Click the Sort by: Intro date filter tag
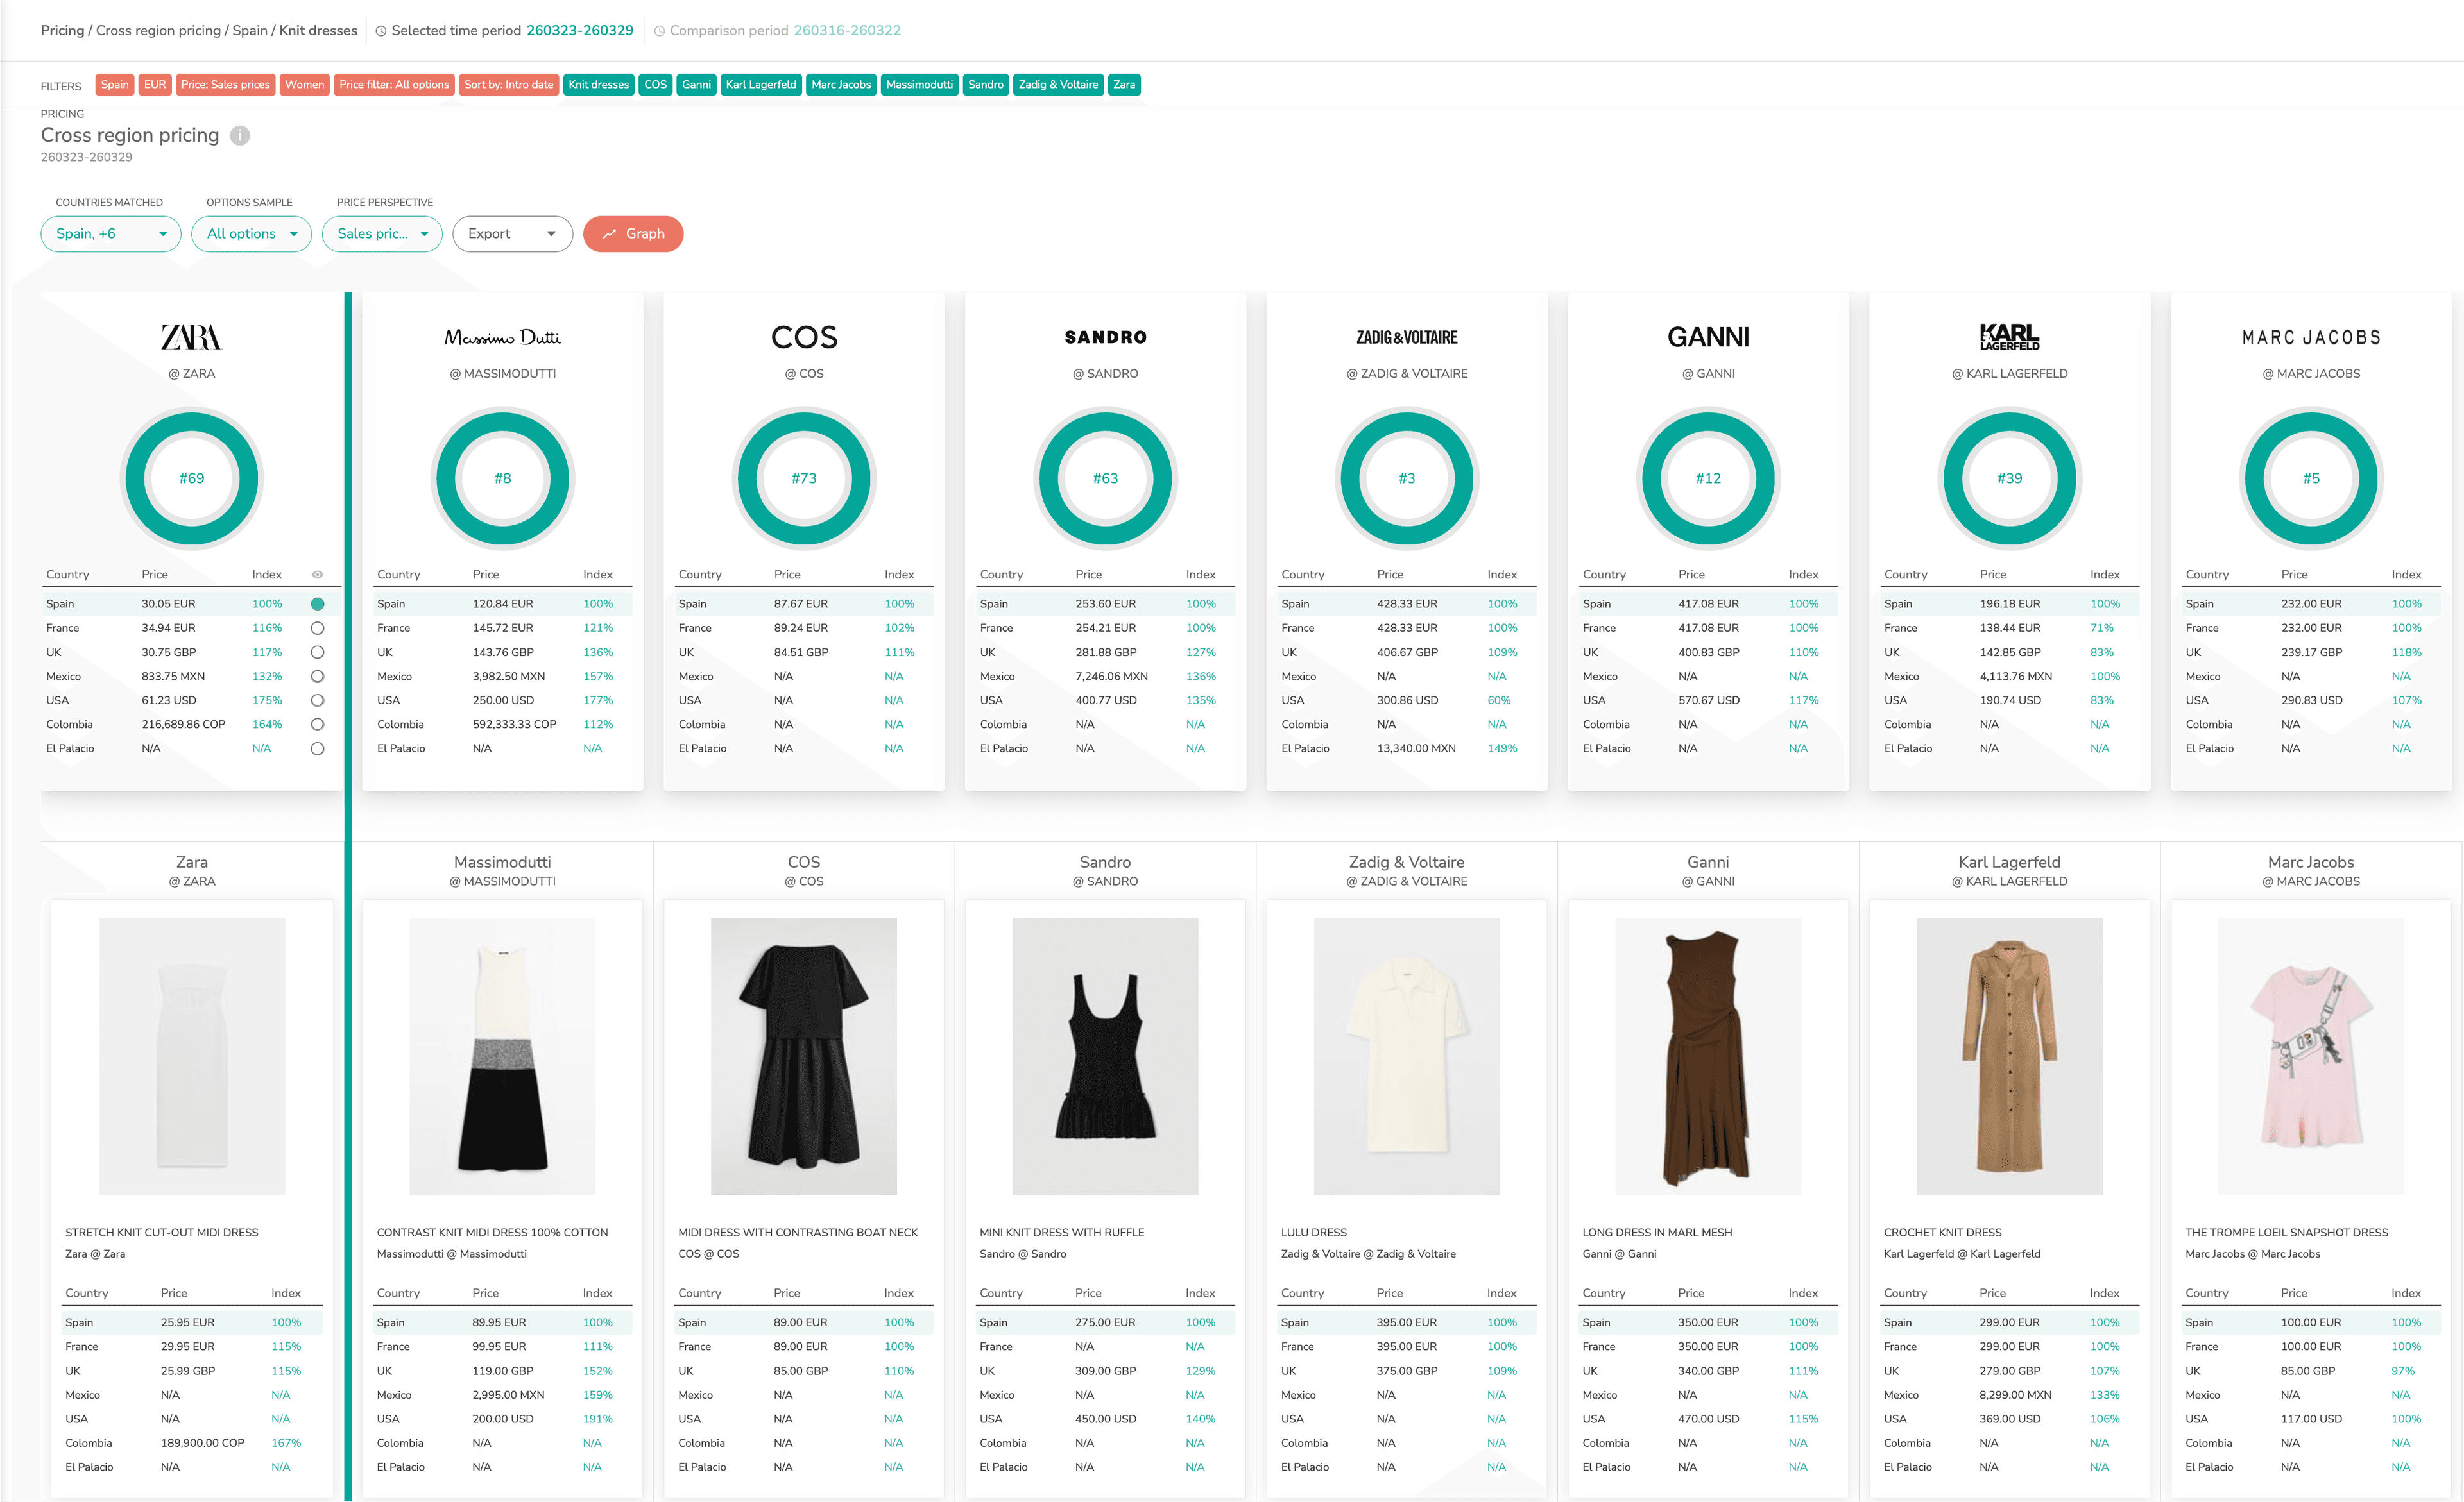2464x1502 pixels. click(508, 85)
